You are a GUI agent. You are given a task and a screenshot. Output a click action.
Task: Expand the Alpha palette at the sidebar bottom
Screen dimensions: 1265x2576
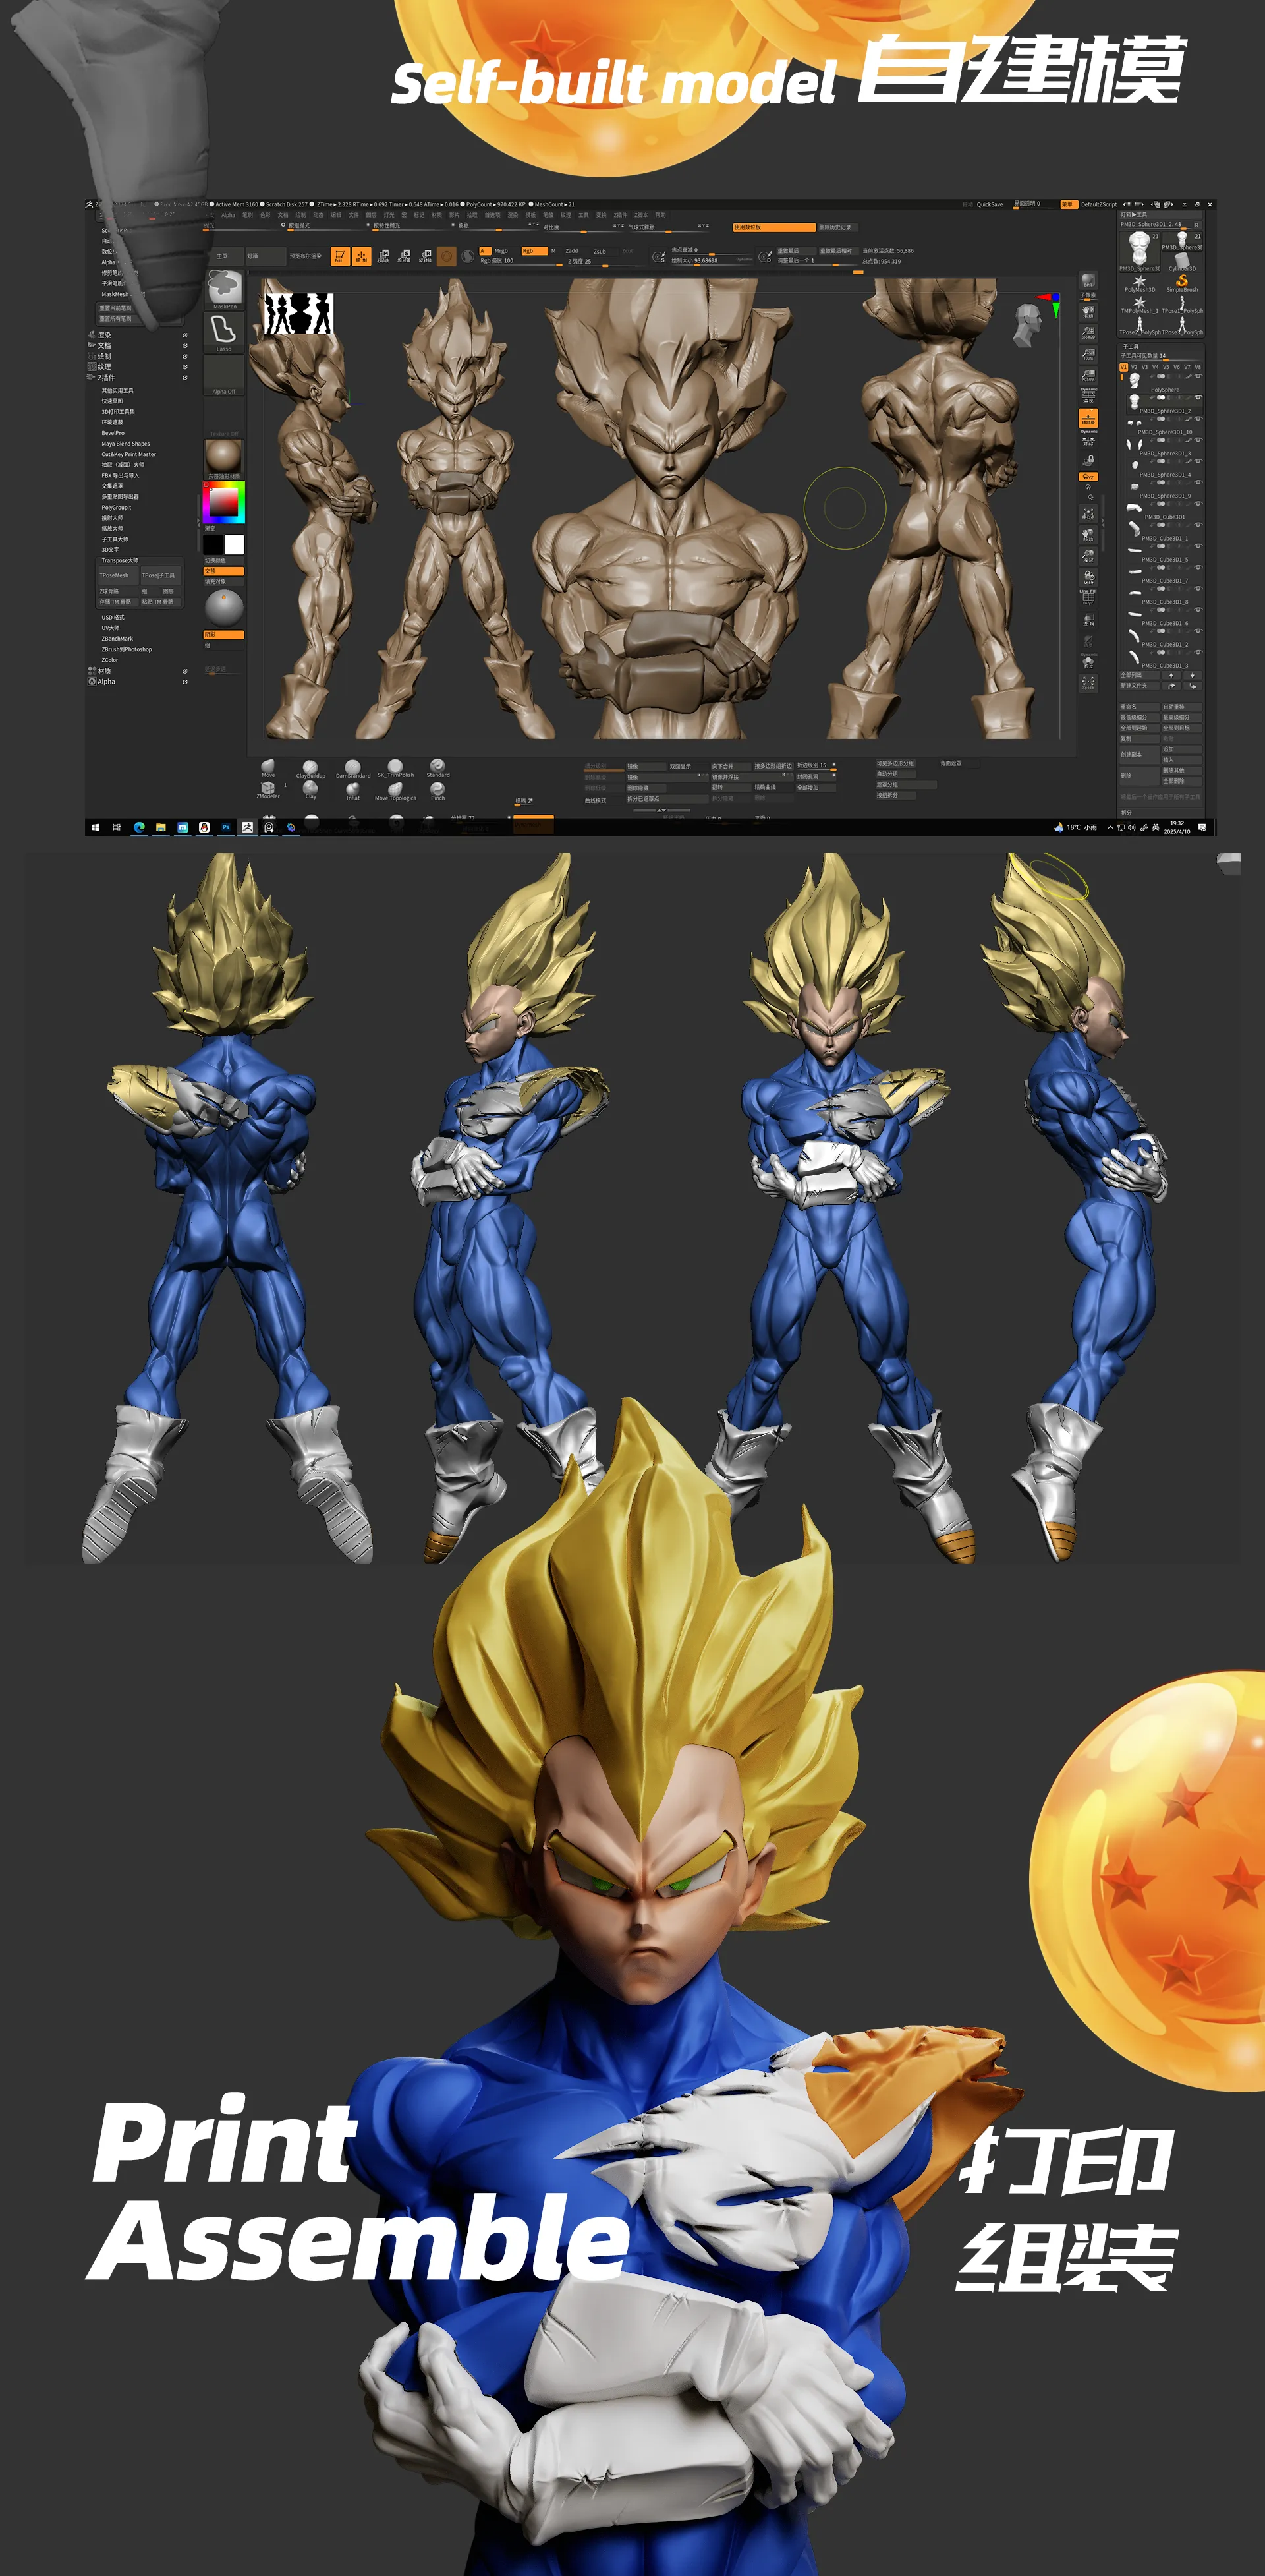107,683
